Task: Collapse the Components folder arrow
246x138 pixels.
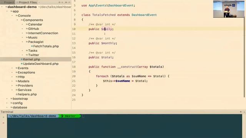Action: click(x=17, y=20)
